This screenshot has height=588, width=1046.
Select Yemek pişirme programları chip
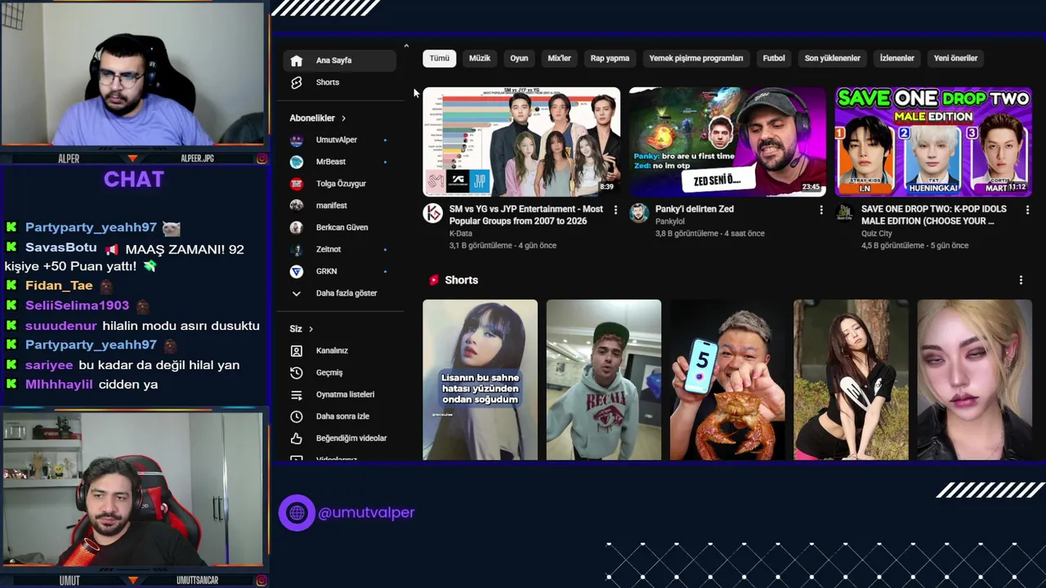pyautogui.click(x=696, y=58)
